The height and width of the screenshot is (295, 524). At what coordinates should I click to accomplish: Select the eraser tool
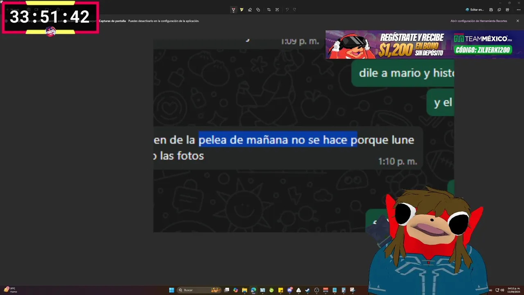coord(250,10)
